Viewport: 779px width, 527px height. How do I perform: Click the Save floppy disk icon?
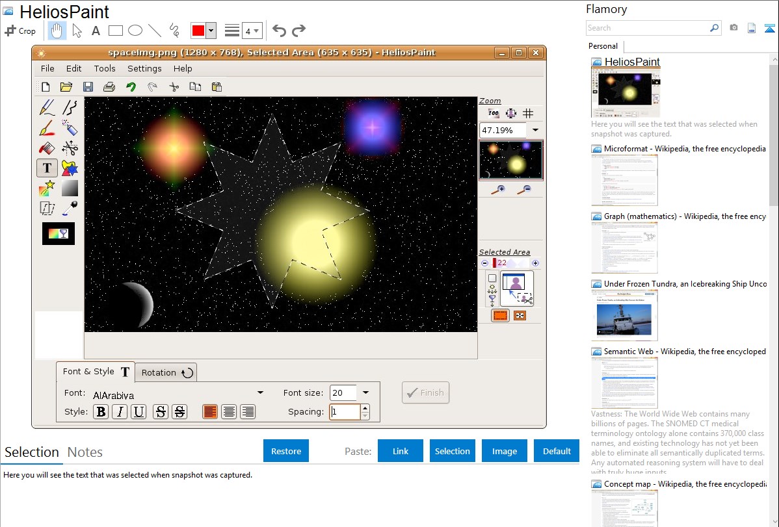88,87
